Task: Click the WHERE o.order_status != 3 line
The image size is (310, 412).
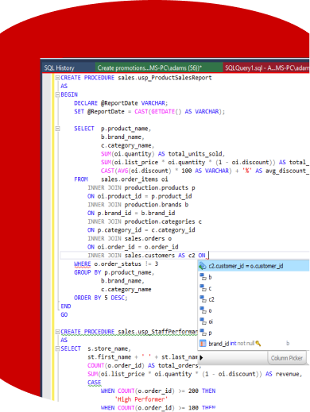Action: pos(116,264)
